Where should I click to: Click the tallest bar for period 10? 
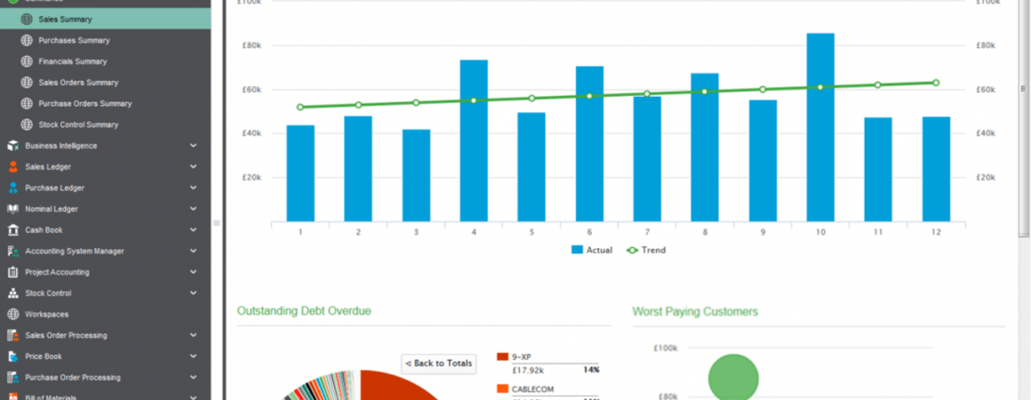[820, 127]
